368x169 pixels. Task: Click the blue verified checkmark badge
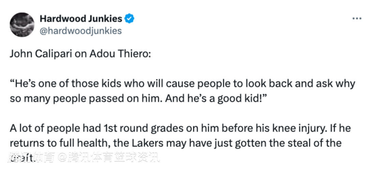coord(129,19)
